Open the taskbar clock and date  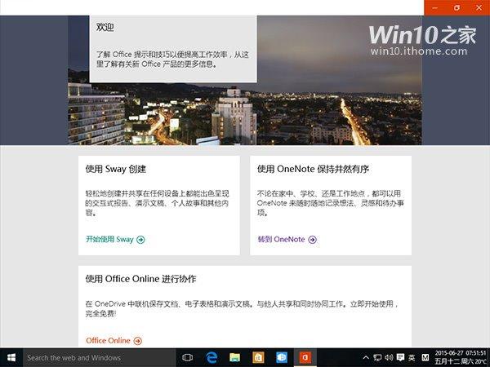(461, 358)
